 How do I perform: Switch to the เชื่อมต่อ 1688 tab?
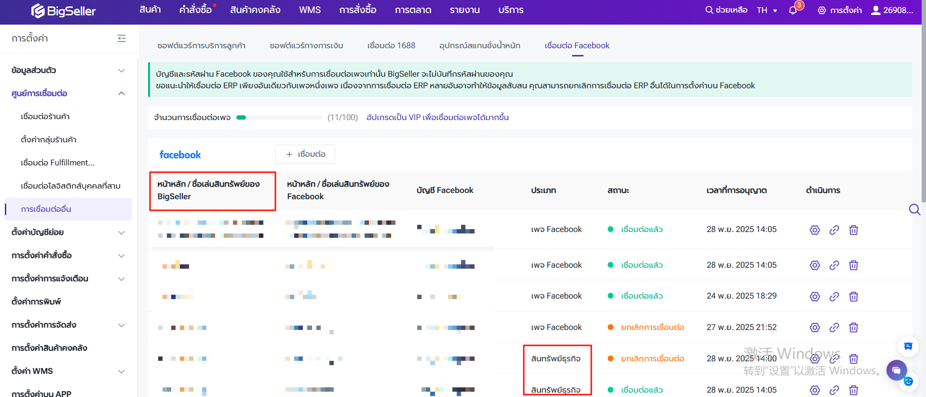click(391, 45)
